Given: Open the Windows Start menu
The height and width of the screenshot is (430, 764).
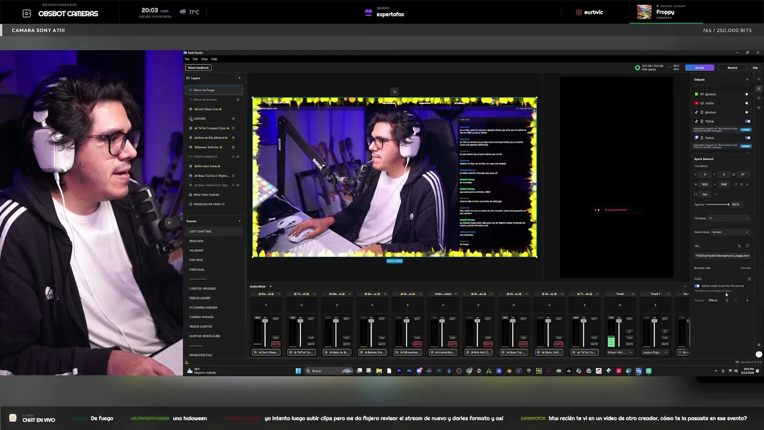Looking at the screenshot, I should coord(298,371).
